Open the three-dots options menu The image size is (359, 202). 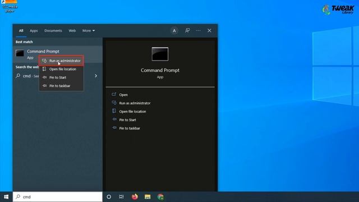198,30
